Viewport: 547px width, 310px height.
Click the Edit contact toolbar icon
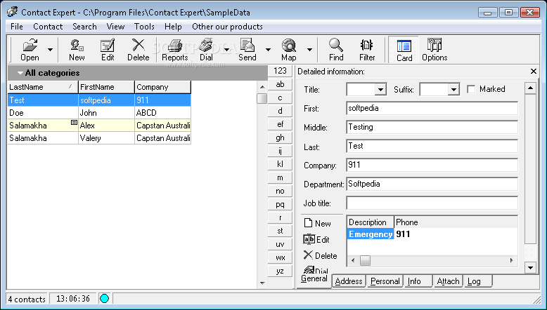(108, 46)
